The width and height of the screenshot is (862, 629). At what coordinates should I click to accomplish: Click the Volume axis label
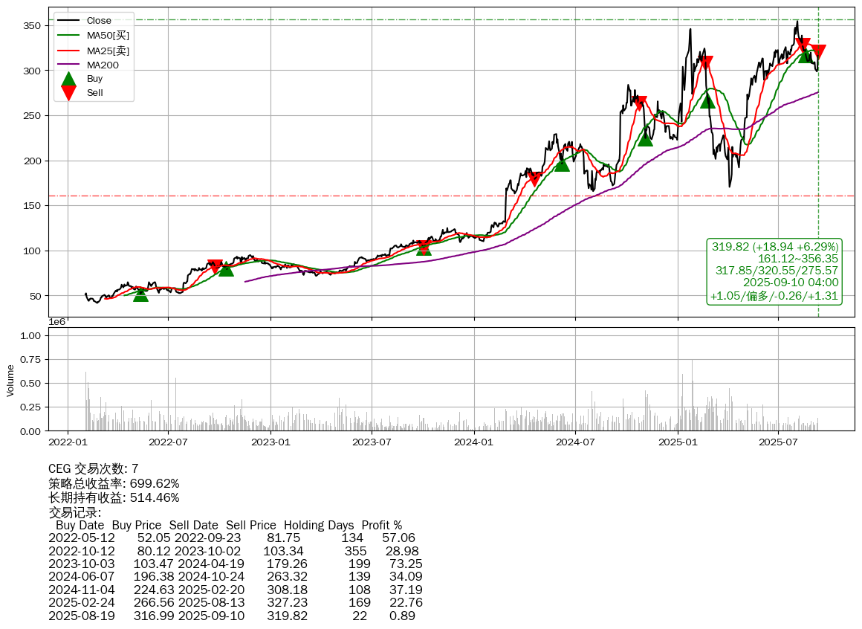point(10,379)
